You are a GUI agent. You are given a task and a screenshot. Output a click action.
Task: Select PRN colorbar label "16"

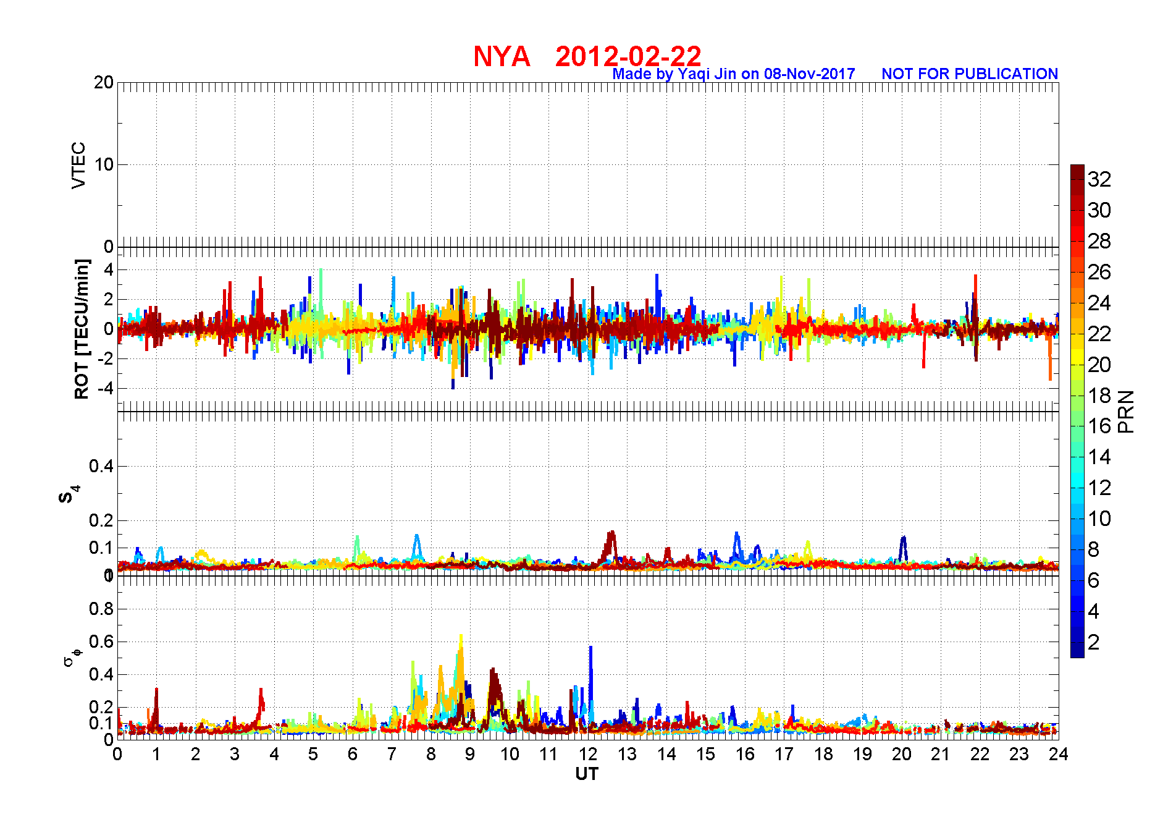tap(1099, 426)
